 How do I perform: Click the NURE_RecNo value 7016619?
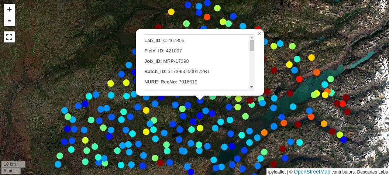(x=188, y=82)
